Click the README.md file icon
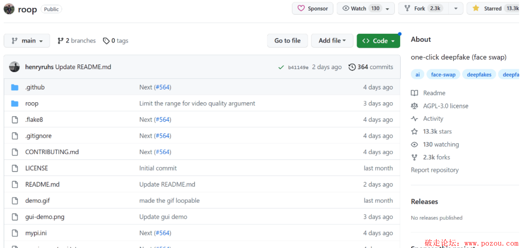The width and height of the screenshot is (520, 248). [15, 184]
